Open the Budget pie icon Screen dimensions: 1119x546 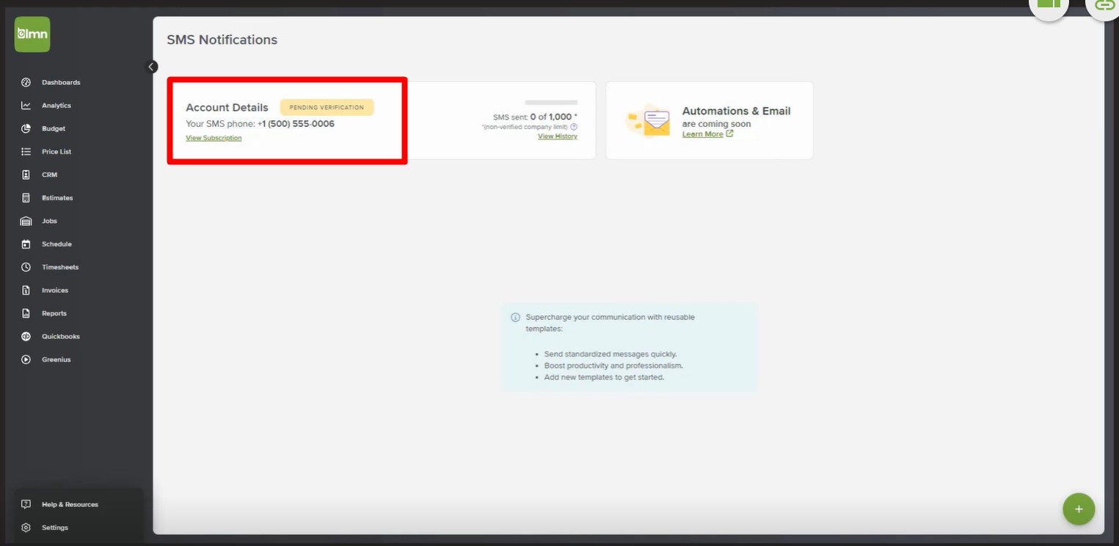pos(26,128)
